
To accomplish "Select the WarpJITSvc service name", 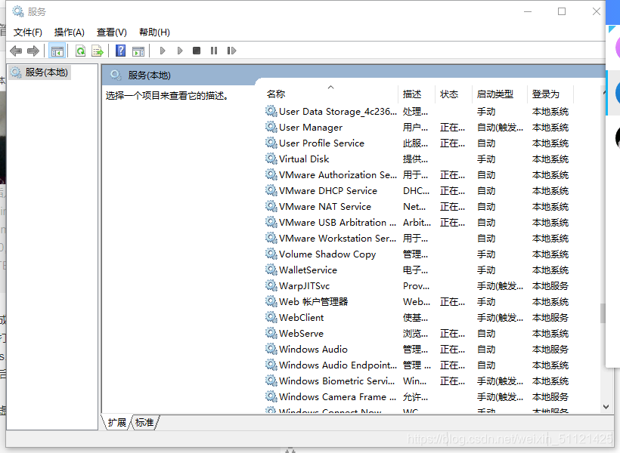I will pyautogui.click(x=304, y=286).
